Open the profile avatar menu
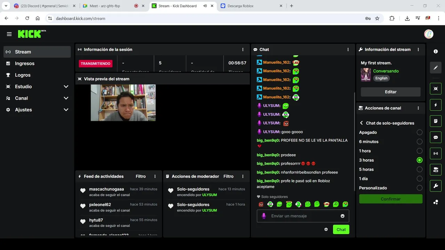Image resolution: width=445 pixels, height=250 pixels. 429,34
